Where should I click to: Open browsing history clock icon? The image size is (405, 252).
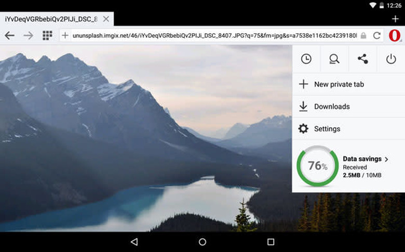[x=306, y=59]
